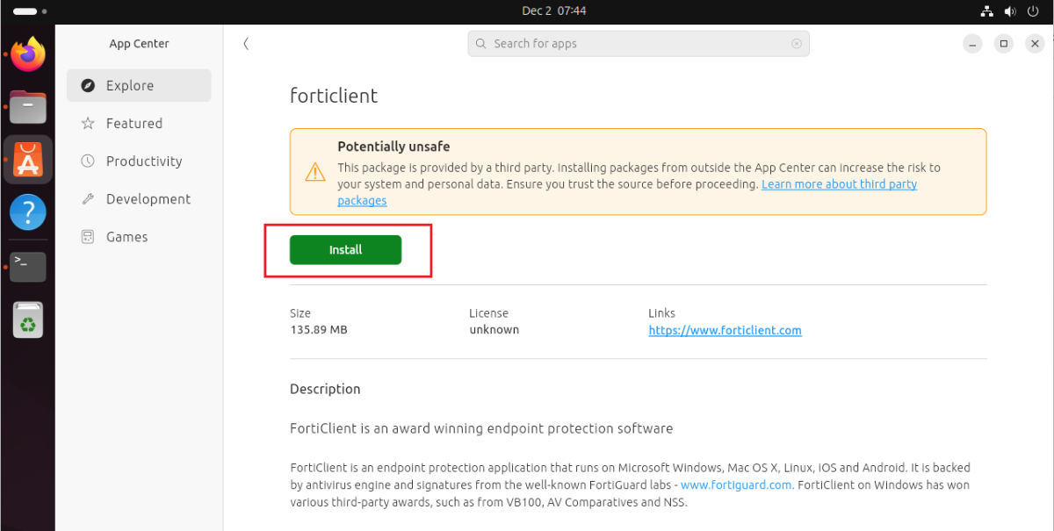1054x531 pixels.
Task: Click the Search for apps field
Action: click(x=632, y=44)
